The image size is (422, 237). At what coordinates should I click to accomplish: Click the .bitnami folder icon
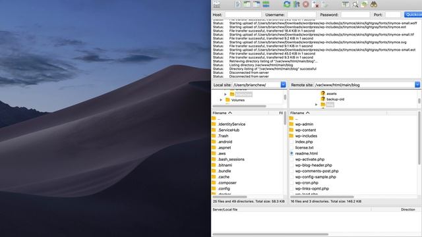click(214, 165)
